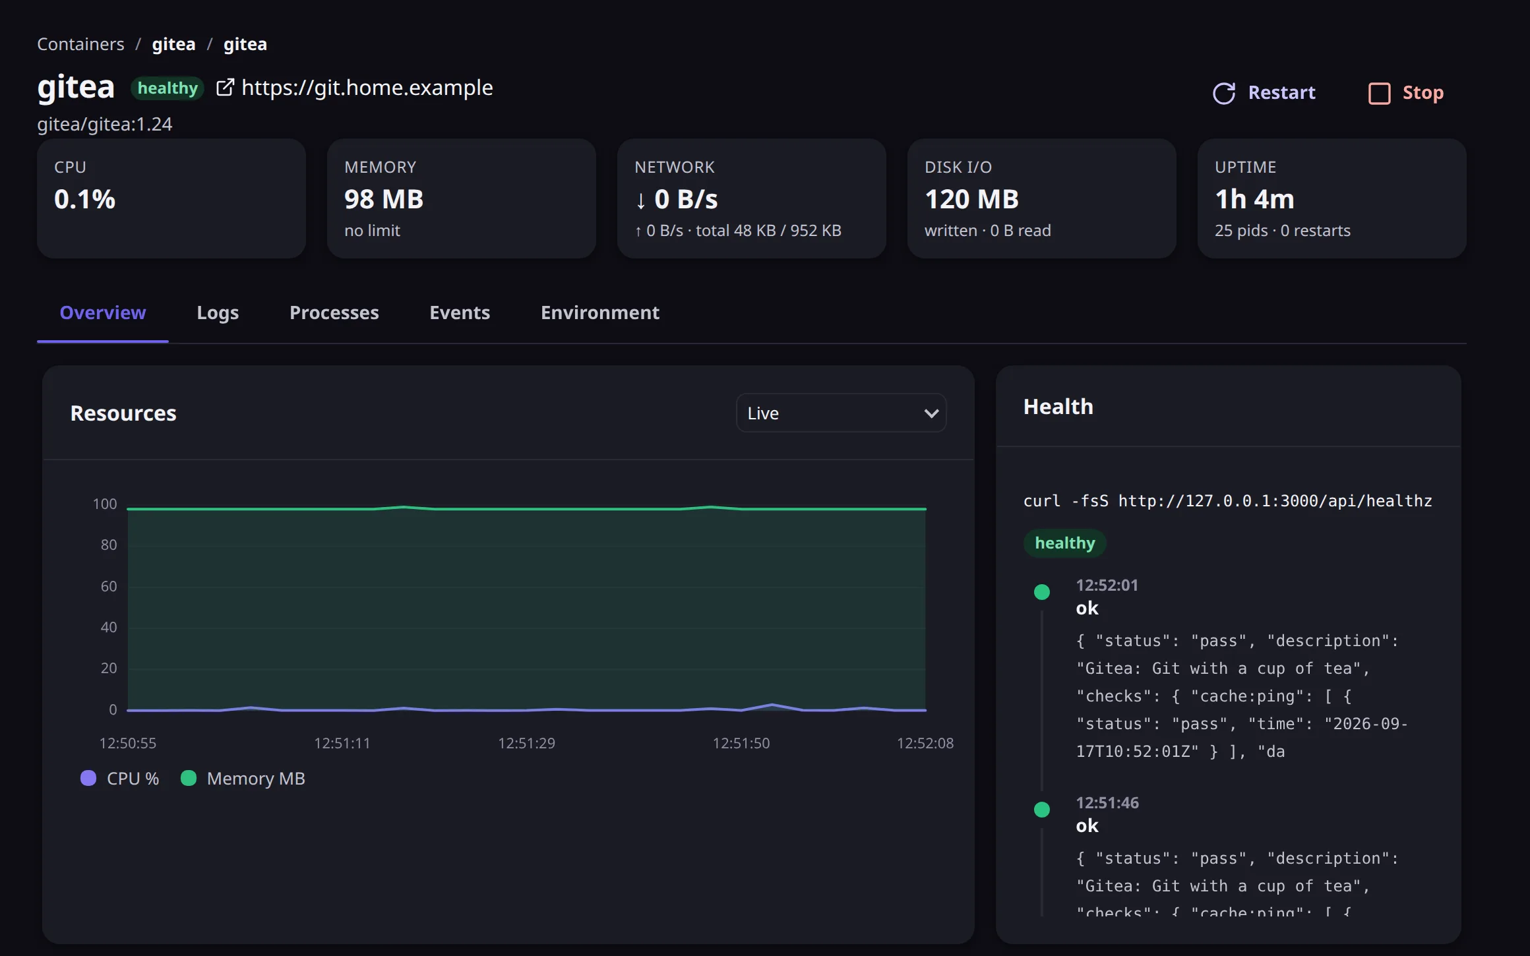
Task: Click the '25 pids · 0 restarts' text
Action: 1283,230
